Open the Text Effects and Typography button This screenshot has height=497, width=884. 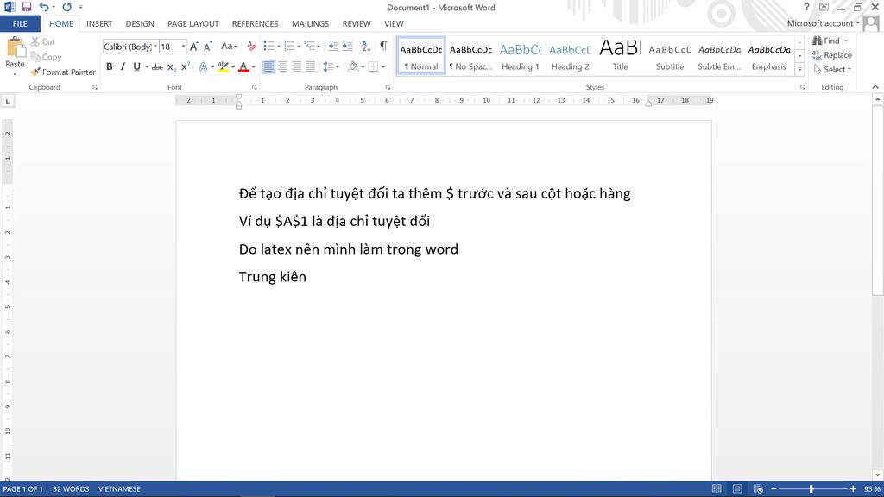[203, 66]
